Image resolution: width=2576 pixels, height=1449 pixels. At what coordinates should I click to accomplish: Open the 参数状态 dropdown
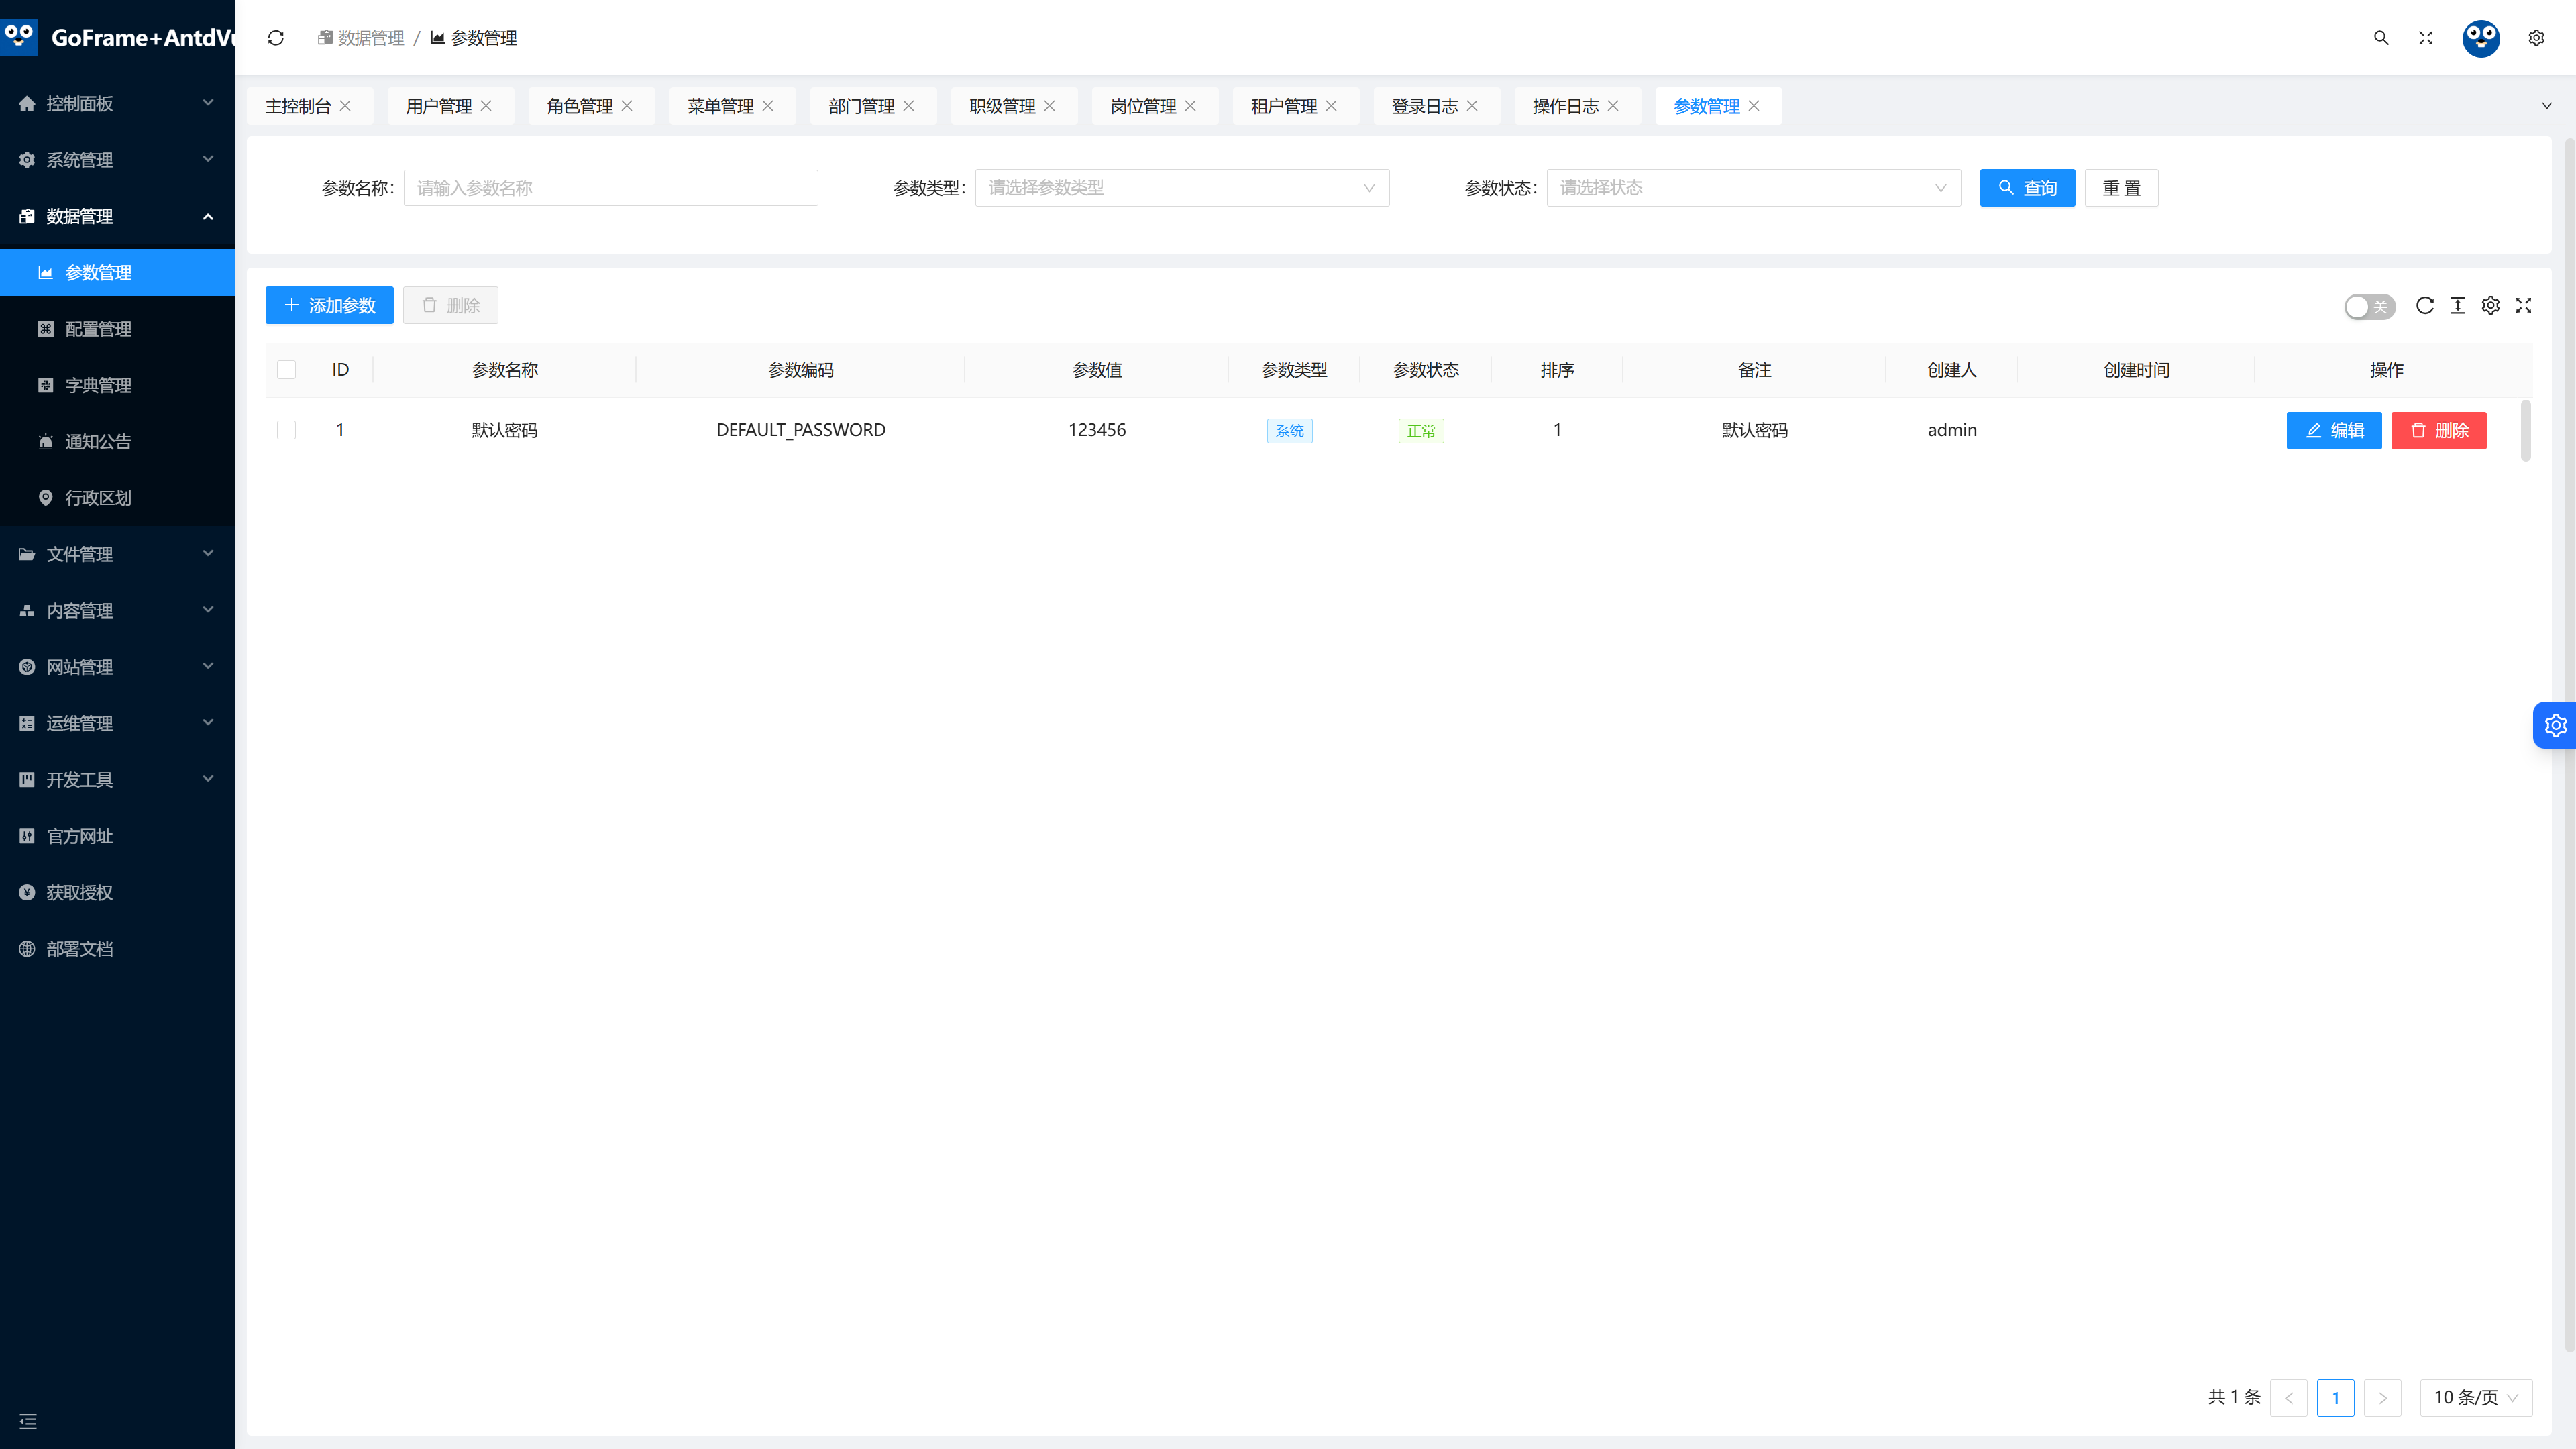point(1754,188)
